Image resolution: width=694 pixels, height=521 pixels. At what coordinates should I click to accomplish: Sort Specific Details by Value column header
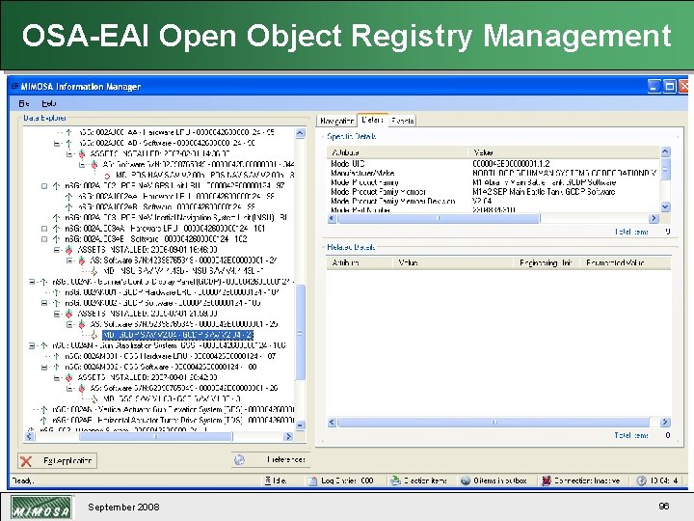(x=564, y=152)
